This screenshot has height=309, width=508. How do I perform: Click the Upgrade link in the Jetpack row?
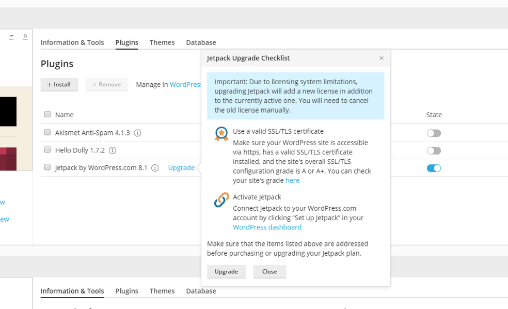point(181,168)
